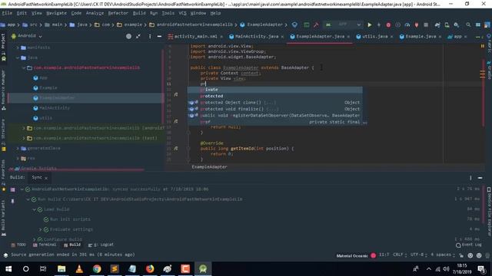Screen dimensions: 492x276
Task: Click the Material Oceanic theme red dot
Action: (x=373, y=255)
